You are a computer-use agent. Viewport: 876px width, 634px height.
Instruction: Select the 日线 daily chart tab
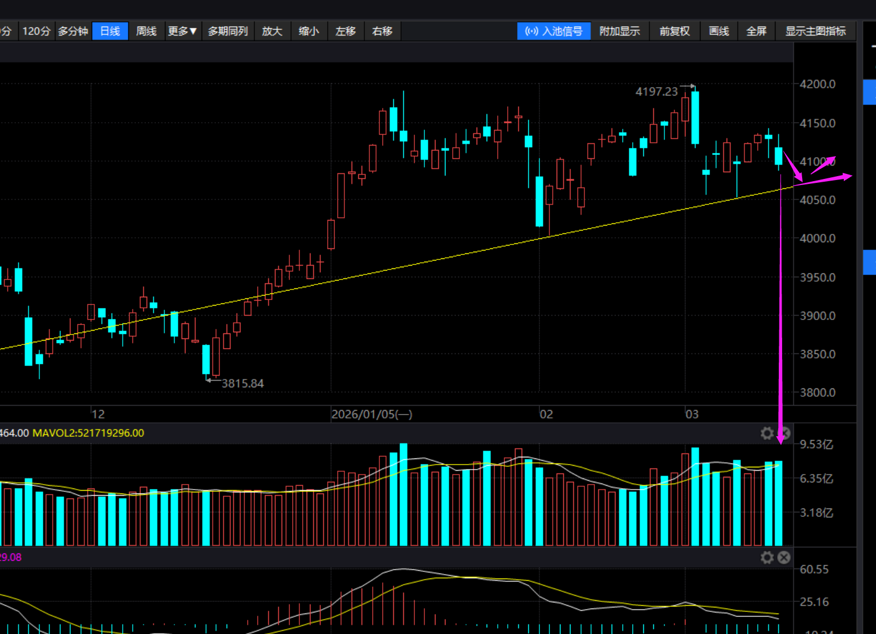(110, 31)
